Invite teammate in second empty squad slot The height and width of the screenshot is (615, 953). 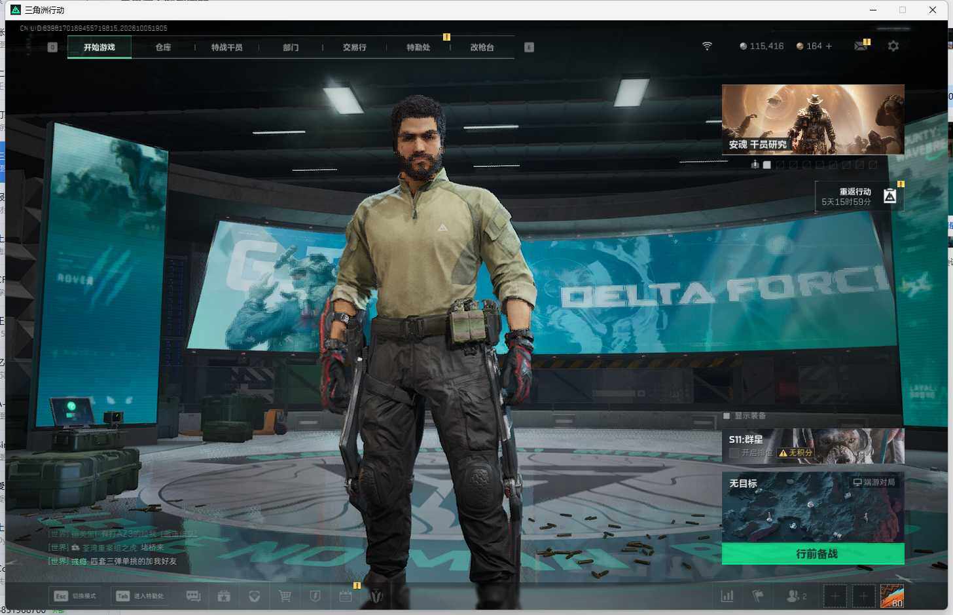(863, 596)
